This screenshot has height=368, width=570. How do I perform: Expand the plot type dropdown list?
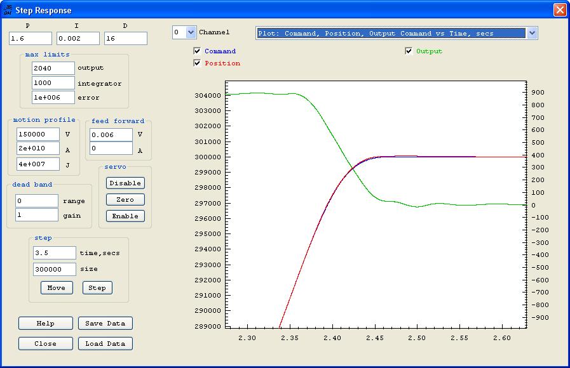[x=532, y=33]
